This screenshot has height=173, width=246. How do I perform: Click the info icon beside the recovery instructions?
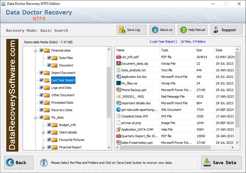point(44,162)
